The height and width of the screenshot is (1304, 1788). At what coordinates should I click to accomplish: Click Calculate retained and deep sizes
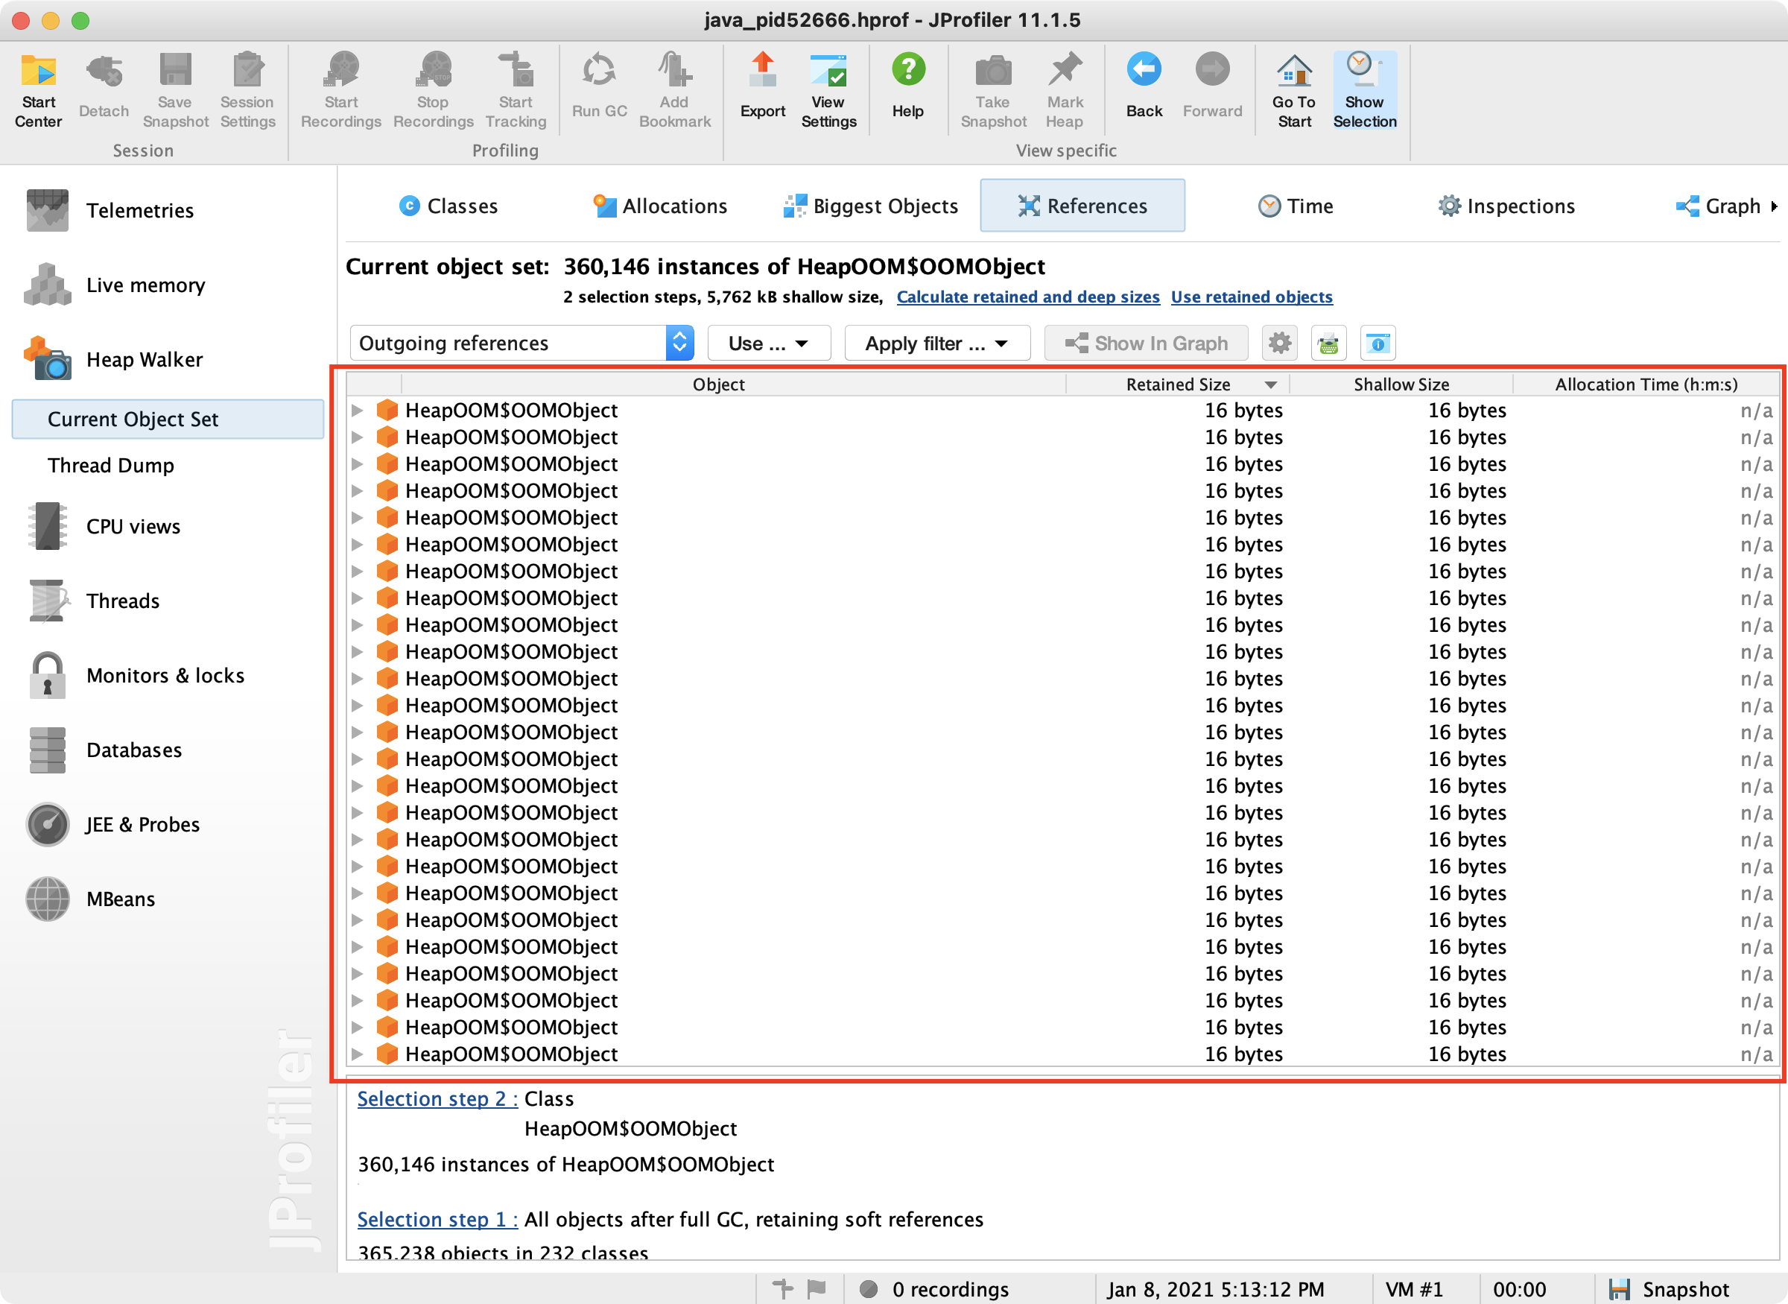[x=1028, y=297]
